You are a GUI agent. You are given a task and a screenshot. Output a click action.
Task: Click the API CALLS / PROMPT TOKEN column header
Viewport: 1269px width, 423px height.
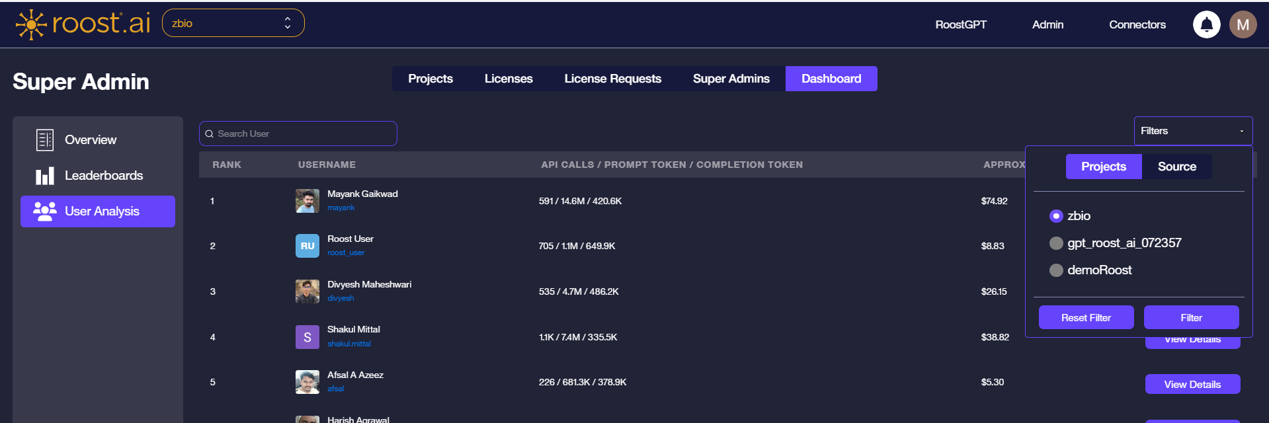(x=672, y=165)
